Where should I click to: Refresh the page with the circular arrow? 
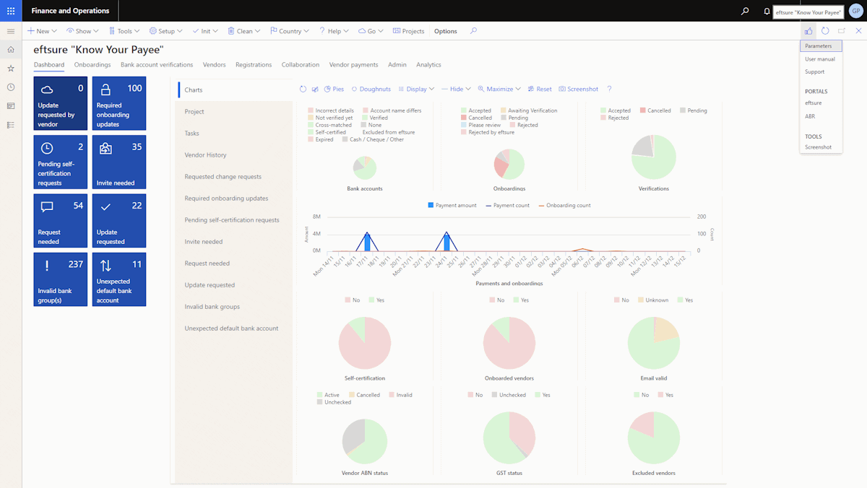pyautogui.click(x=825, y=31)
